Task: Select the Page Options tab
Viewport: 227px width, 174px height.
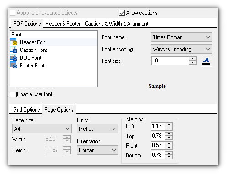Action: (x=59, y=109)
